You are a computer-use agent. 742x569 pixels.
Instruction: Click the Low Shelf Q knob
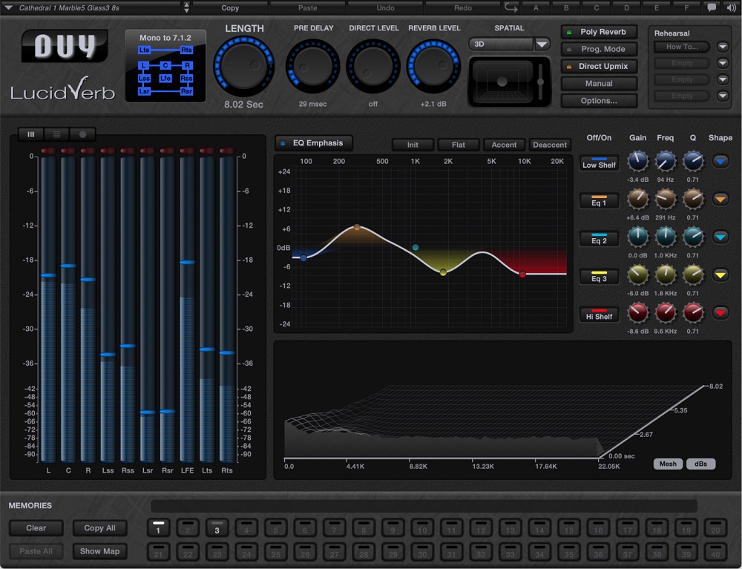pyautogui.click(x=693, y=162)
